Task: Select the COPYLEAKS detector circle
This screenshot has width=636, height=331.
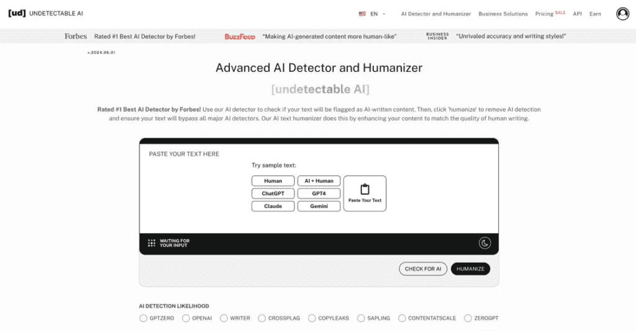Action: point(312,318)
